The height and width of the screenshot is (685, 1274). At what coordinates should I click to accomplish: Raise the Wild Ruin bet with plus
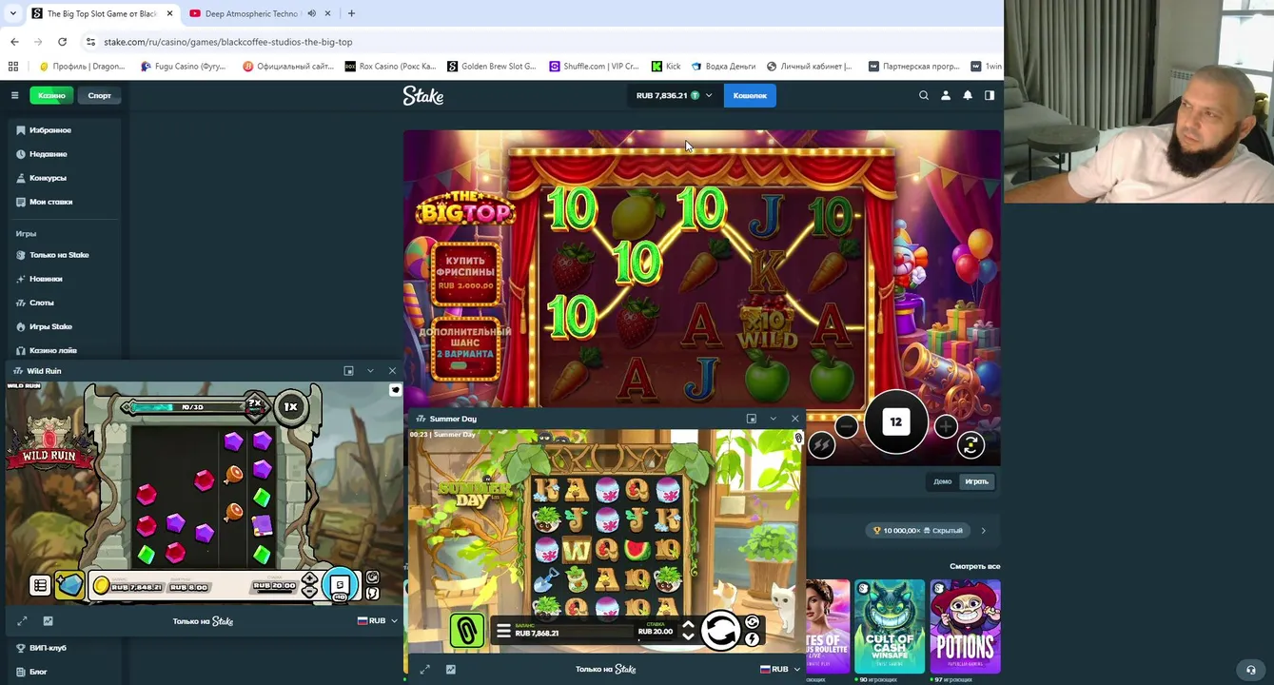point(310,578)
